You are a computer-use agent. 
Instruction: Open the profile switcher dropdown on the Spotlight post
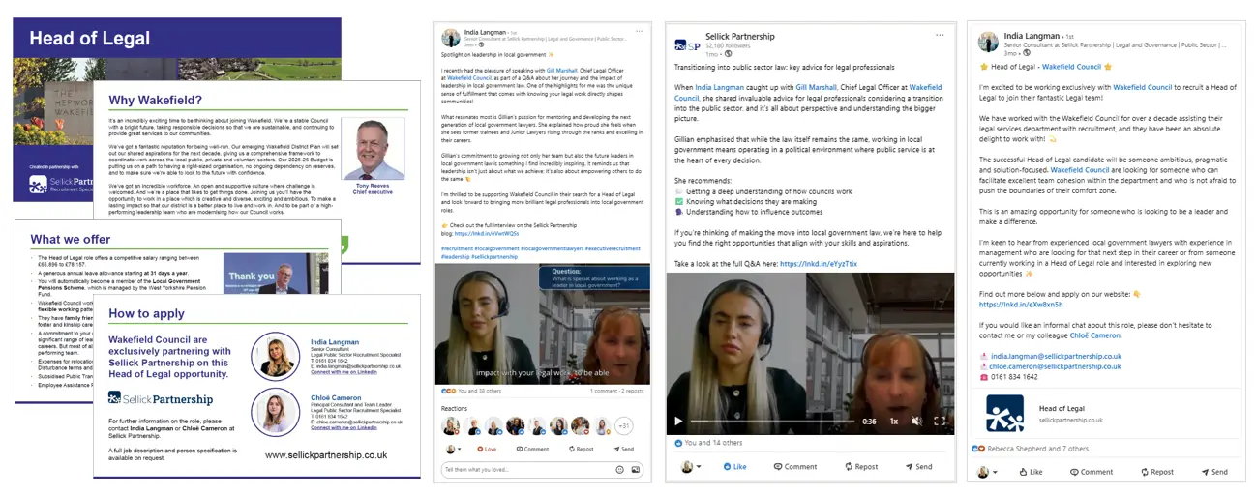pyautogui.click(x=453, y=449)
